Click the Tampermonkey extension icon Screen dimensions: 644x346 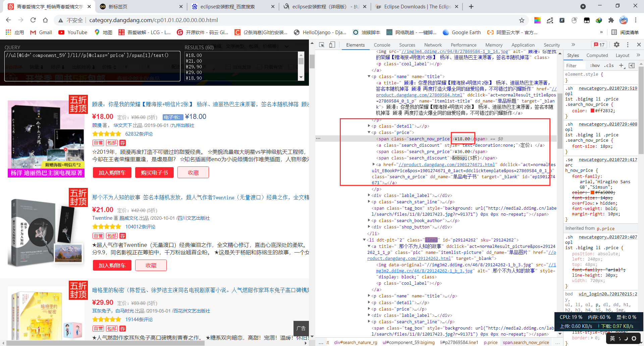pyautogui.click(x=587, y=20)
